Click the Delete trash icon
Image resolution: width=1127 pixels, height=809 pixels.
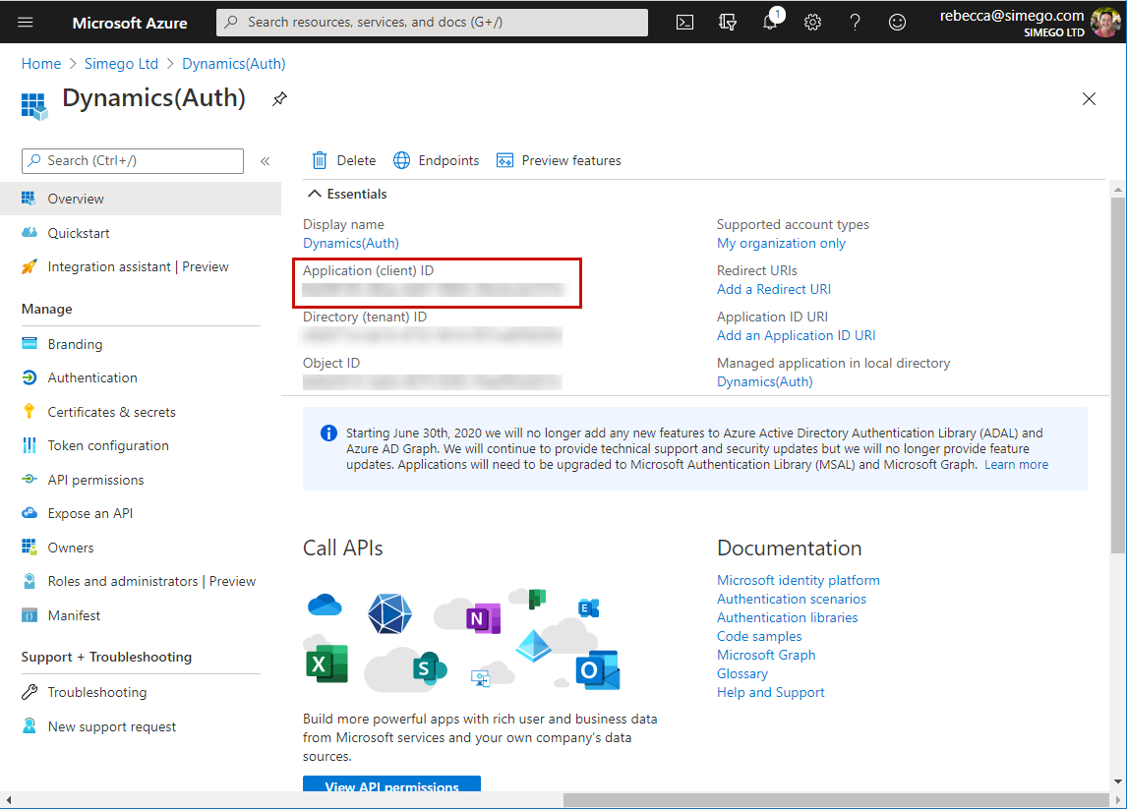click(x=320, y=160)
